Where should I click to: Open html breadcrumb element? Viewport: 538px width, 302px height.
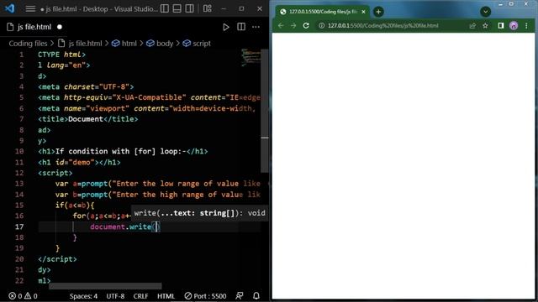click(x=124, y=44)
